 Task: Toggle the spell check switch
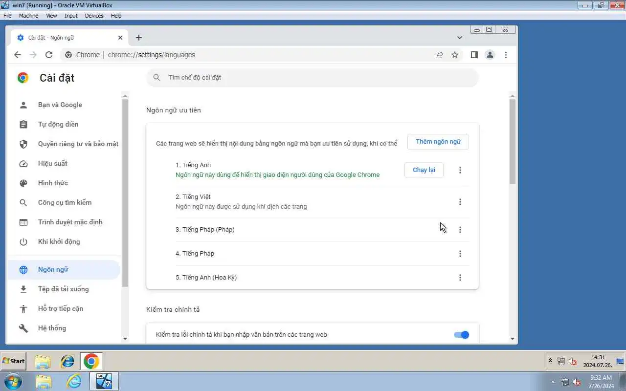point(461,335)
